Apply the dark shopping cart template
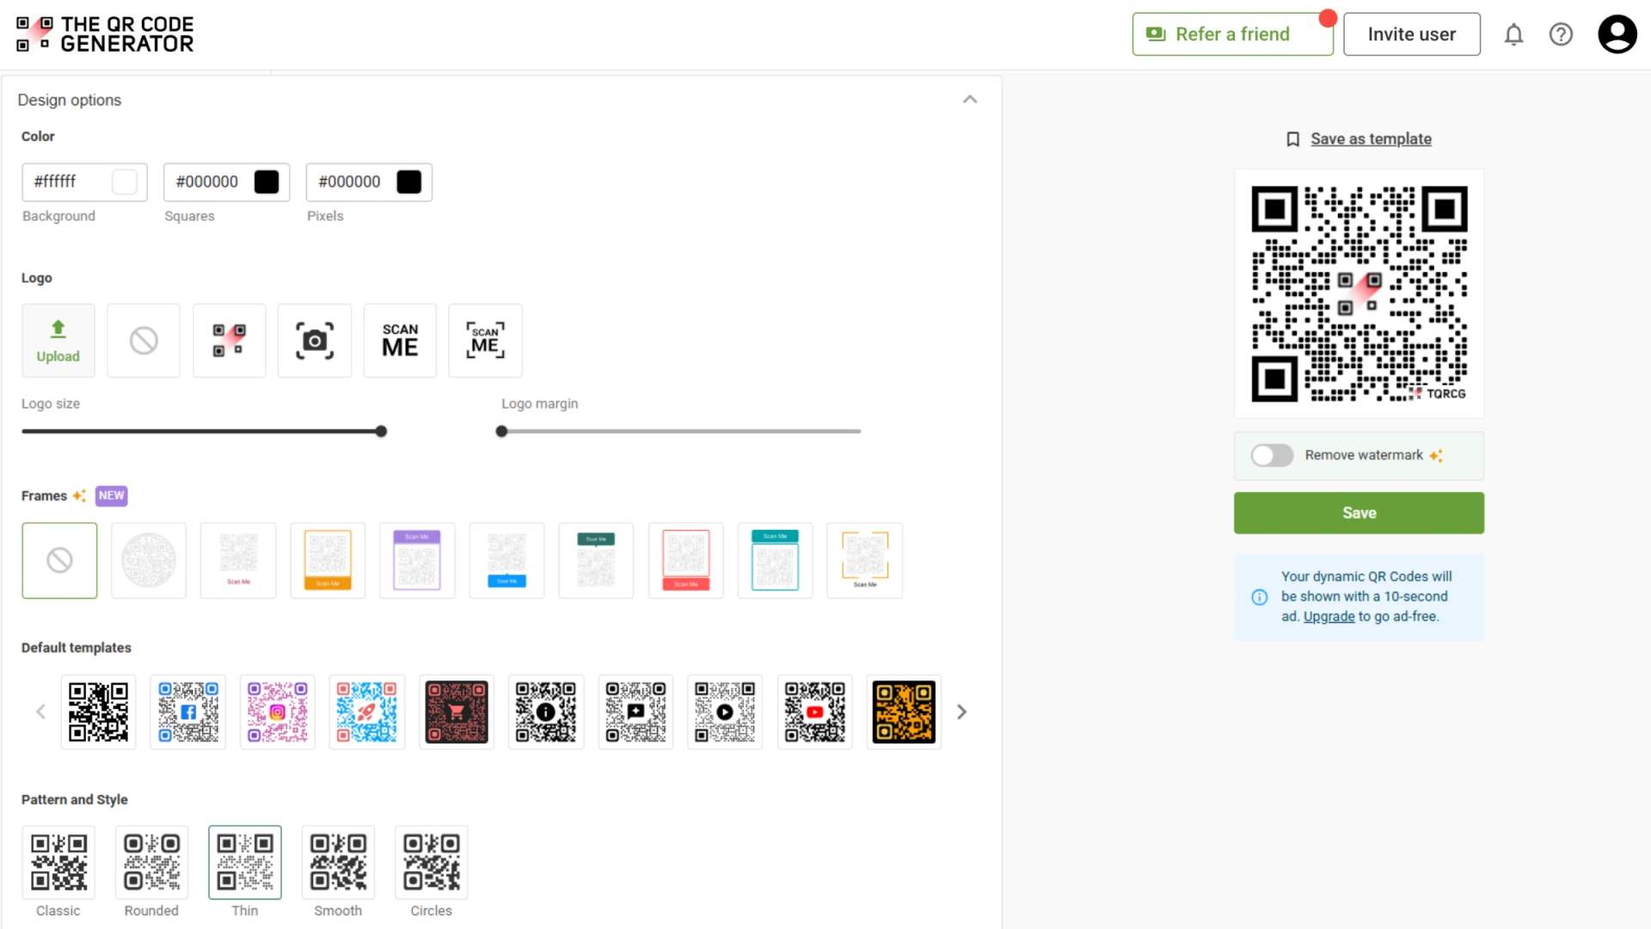Viewport: 1651px width, 929px height. click(x=457, y=712)
